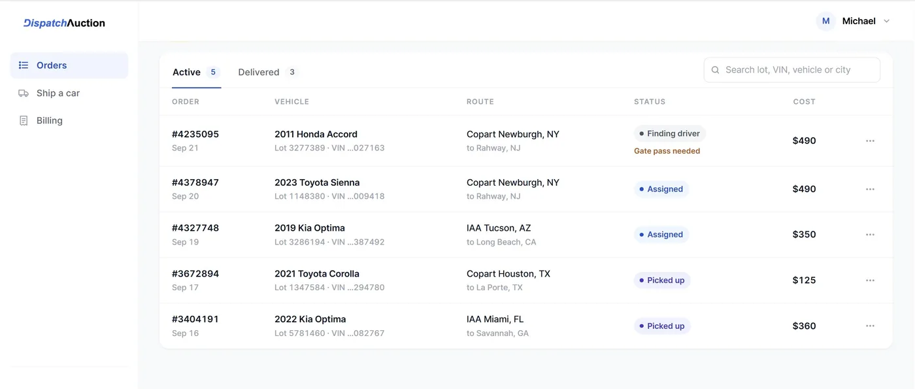The height and width of the screenshot is (389, 915).
Task: Open more options for order #4327748
Action: [x=870, y=235]
